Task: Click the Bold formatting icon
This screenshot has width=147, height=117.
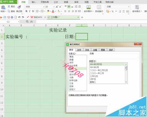Action: pyautogui.click(x=26, y=11)
